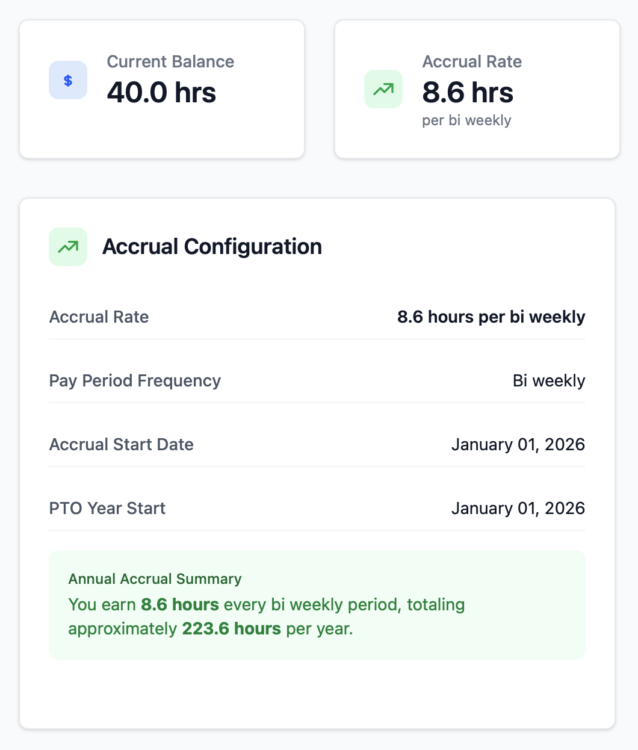The height and width of the screenshot is (750, 638).
Task: Select the 8.6 hrs value in top card
Action: tap(468, 93)
